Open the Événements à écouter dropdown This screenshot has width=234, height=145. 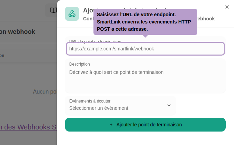point(120,105)
